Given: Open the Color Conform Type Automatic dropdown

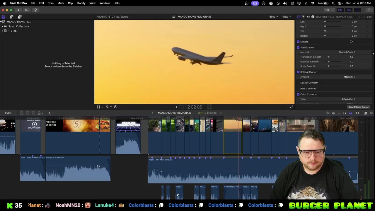Looking at the screenshot, I should coord(348,99).
